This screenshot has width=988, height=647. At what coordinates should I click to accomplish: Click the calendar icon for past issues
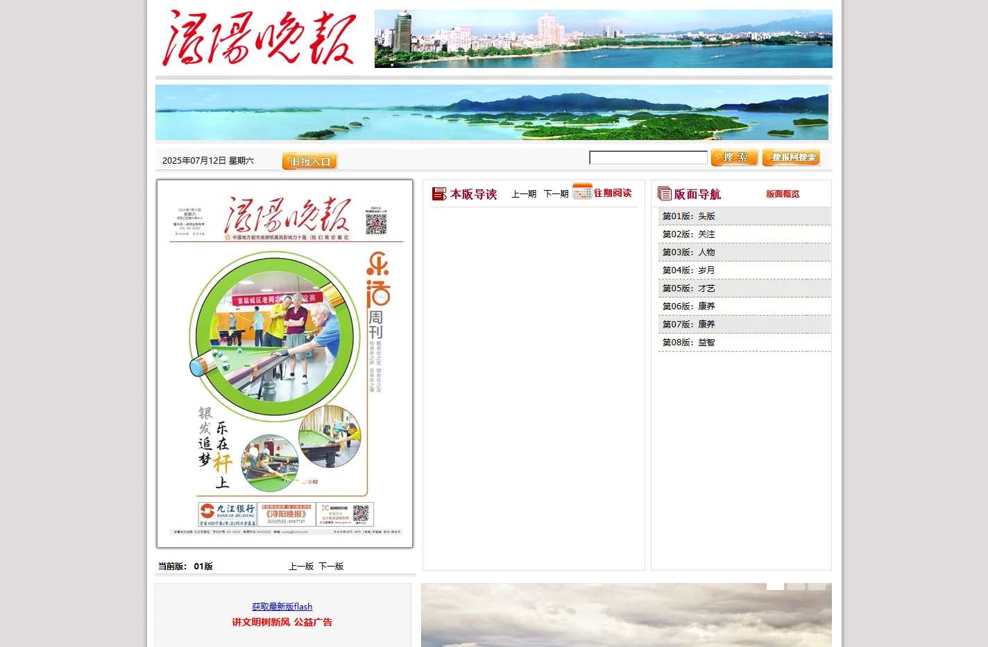[582, 191]
